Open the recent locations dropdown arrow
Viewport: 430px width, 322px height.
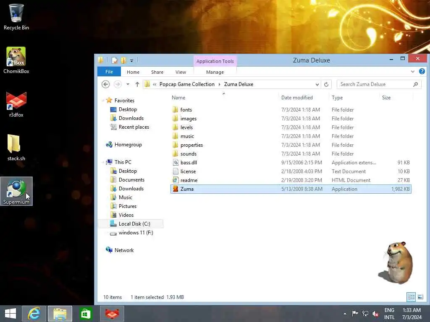[128, 84]
